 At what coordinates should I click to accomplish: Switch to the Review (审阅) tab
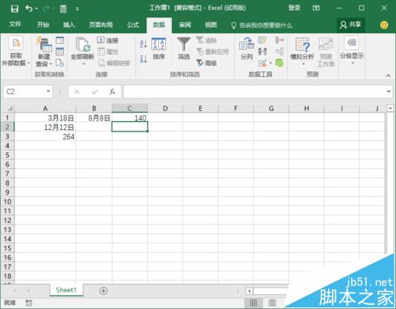185,25
